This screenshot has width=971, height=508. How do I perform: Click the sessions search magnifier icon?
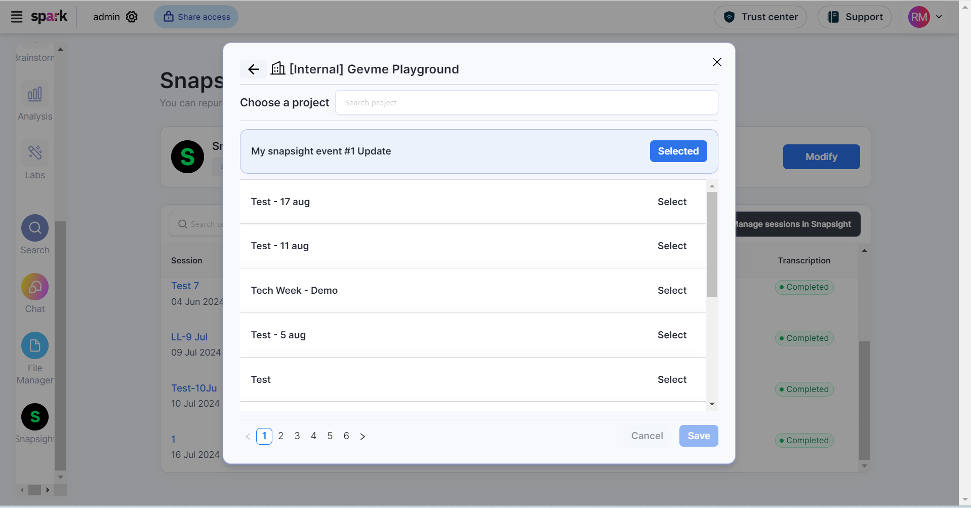[x=182, y=224]
